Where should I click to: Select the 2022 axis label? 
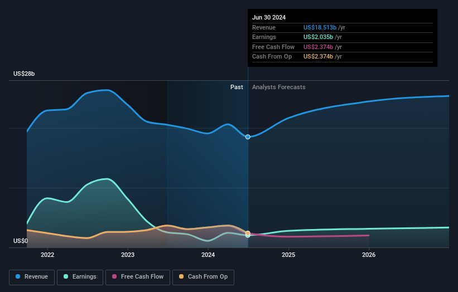pyautogui.click(x=47, y=255)
